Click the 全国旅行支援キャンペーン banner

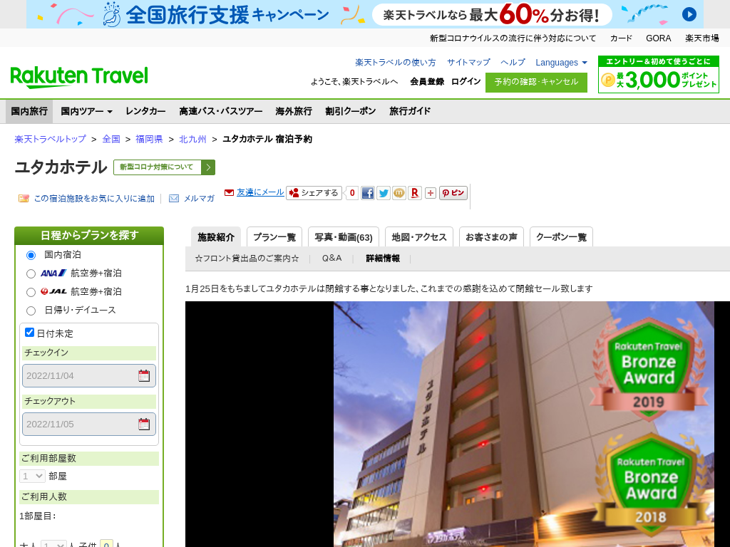tap(365, 14)
